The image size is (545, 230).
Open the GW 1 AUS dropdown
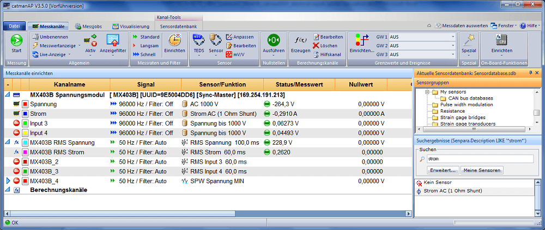[453, 37]
